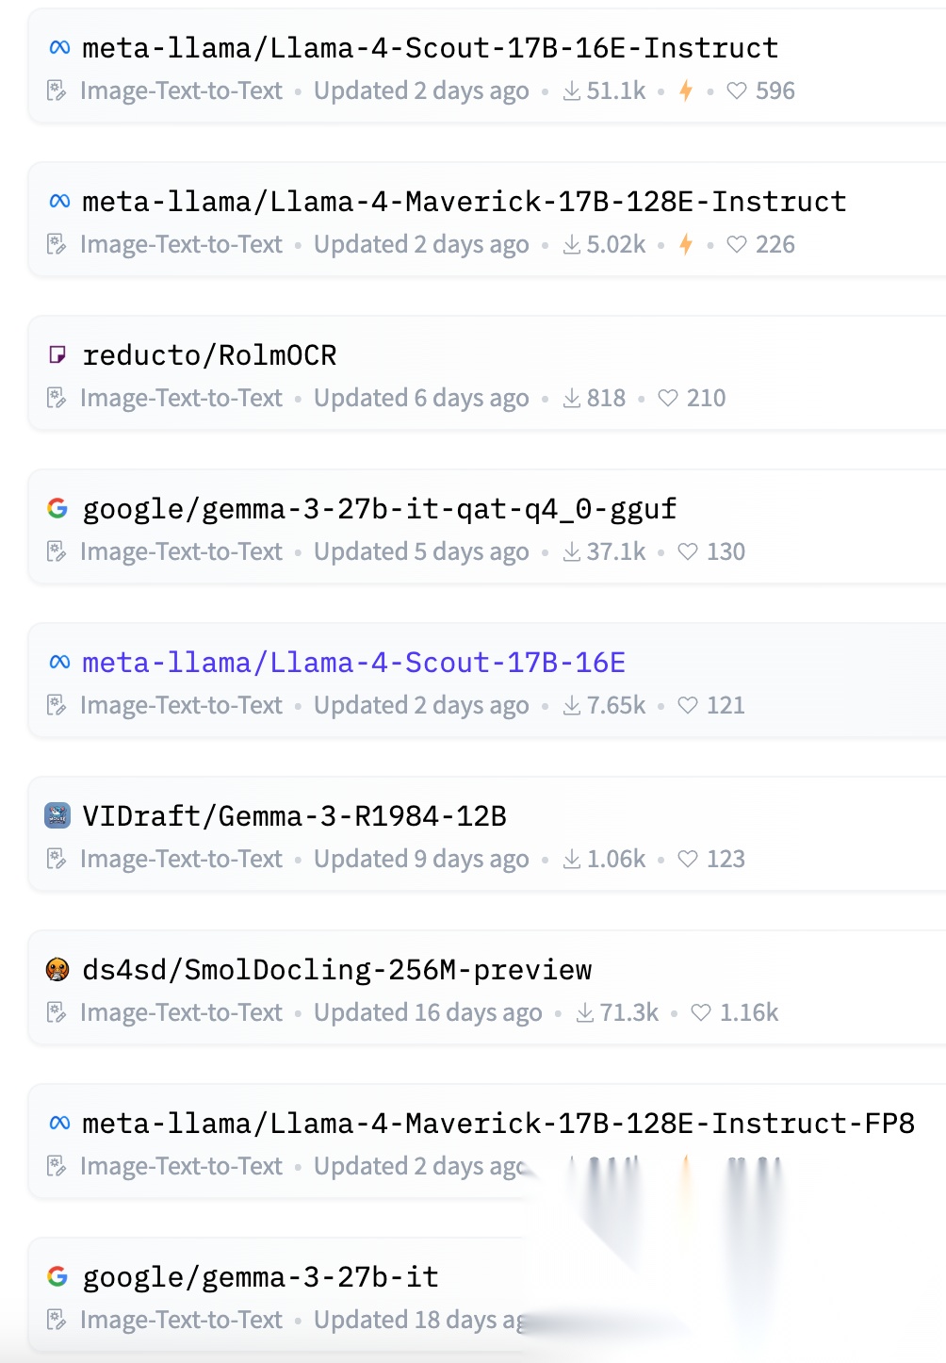Click the 71.3k download count
This screenshot has height=1363, width=946.
pos(629,1013)
